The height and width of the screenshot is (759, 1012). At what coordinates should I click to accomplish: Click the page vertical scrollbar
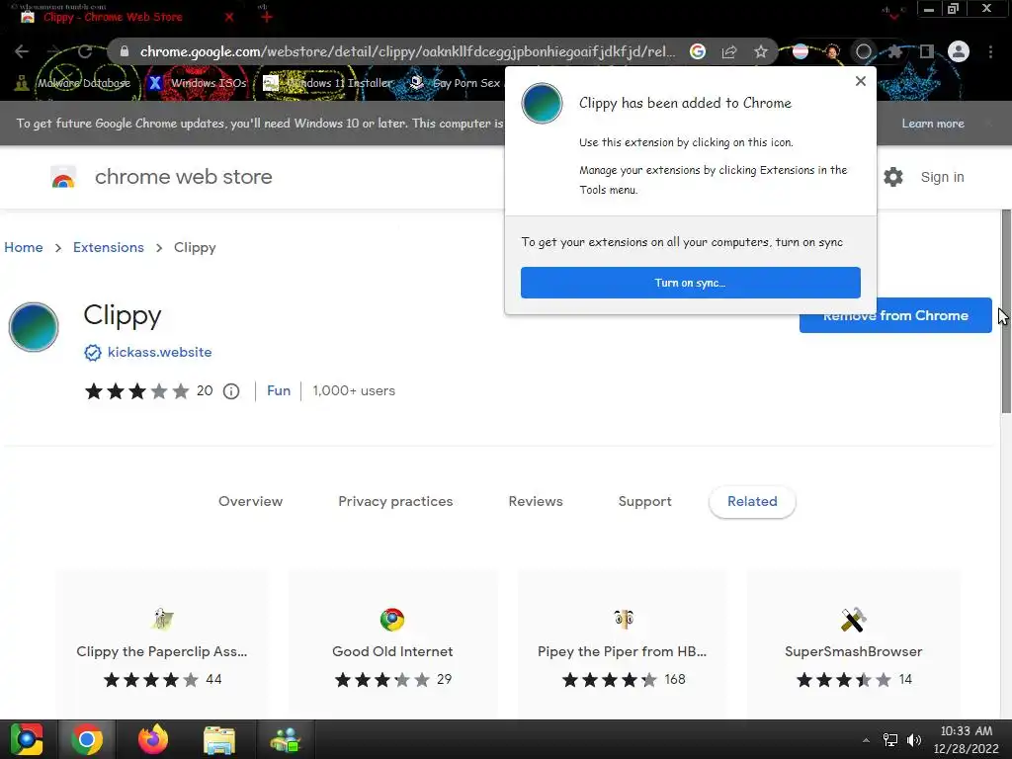(1006, 311)
